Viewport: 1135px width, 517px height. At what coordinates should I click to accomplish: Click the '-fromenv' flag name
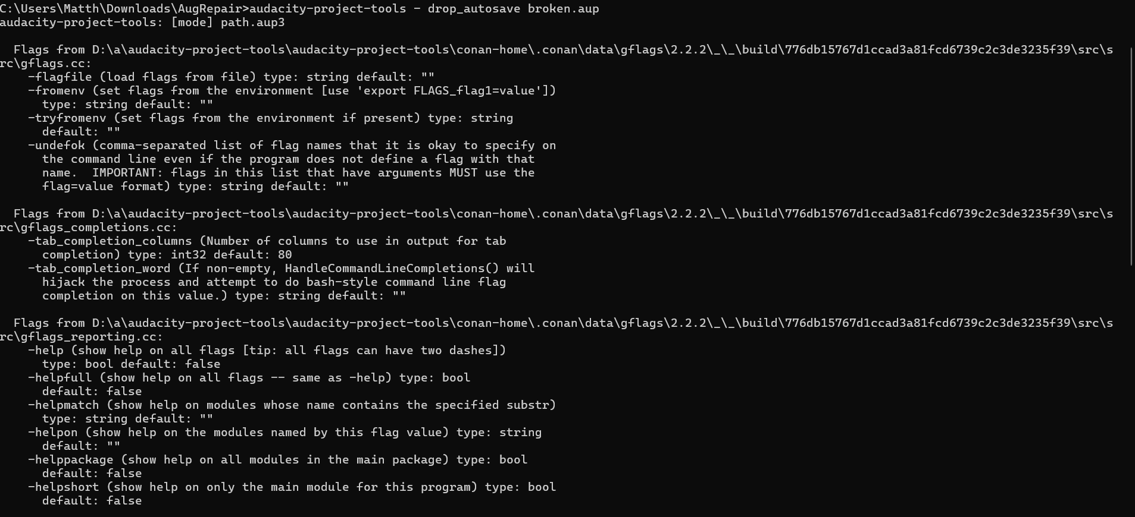(56, 91)
